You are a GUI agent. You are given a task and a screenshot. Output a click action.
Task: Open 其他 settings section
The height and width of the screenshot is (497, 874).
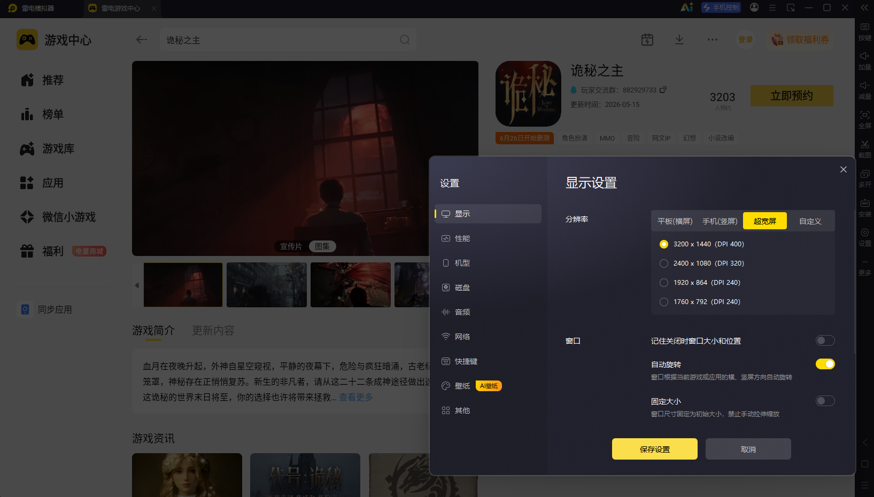coord(488,410)
